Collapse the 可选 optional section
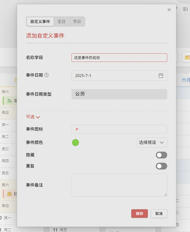 click(33, 117)
